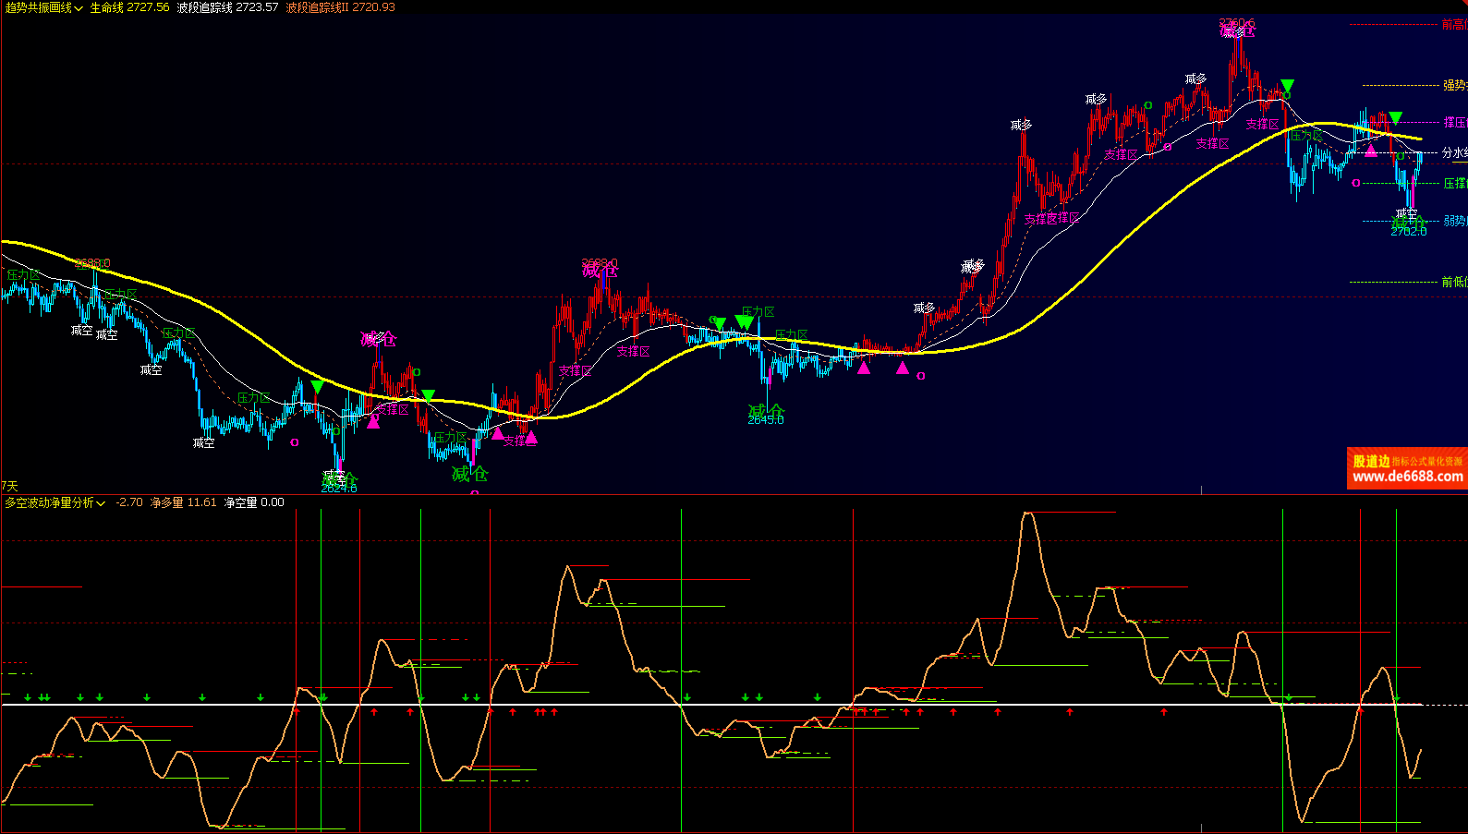Screen dimensions: 1468x834
Task: Select the 波段追踪线 2723.57 legend label
Action: (x=227, y=7)
